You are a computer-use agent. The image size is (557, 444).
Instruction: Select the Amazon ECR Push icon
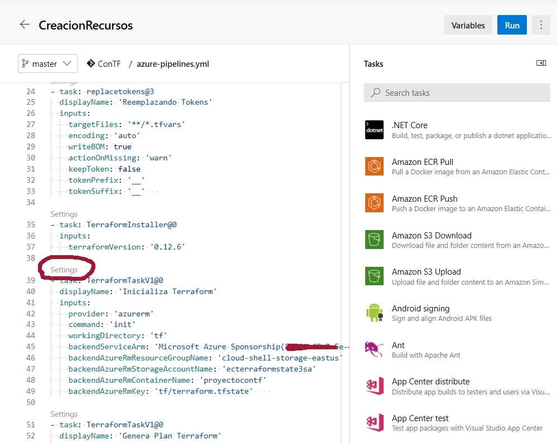tap(375, 203)
